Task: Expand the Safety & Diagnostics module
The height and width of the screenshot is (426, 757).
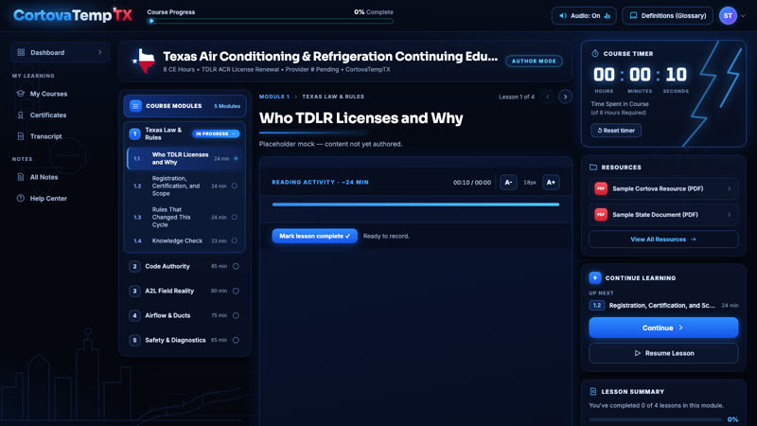Action: click(185, 340)
